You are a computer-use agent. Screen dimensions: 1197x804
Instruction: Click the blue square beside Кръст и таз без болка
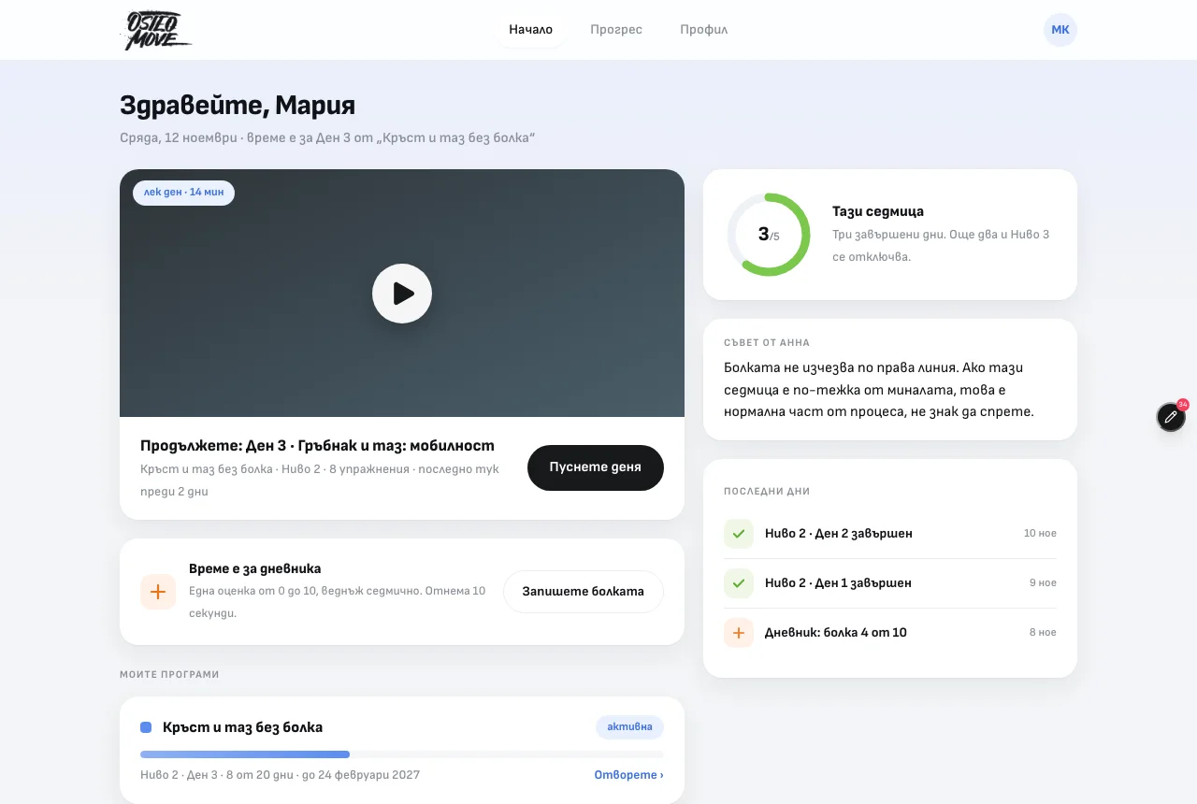coord(146,727)
